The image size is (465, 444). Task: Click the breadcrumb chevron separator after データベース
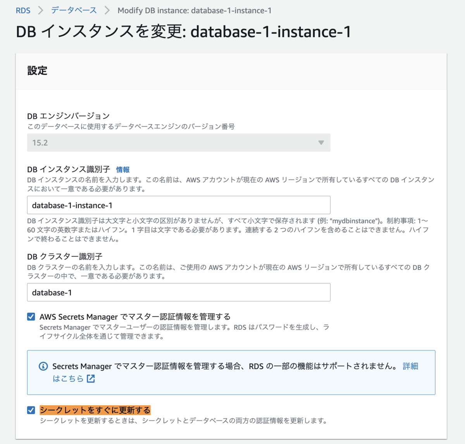click(107, 10)
